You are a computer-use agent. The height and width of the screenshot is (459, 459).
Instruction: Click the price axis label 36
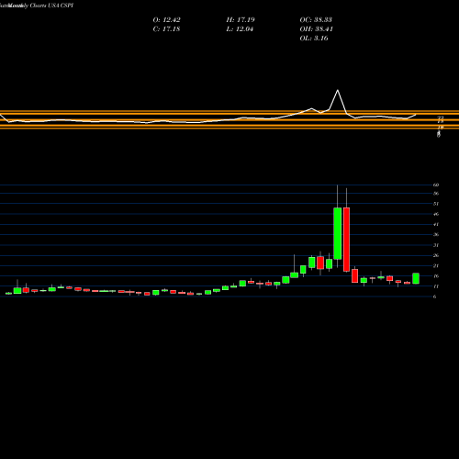click(x=436, y=235)
